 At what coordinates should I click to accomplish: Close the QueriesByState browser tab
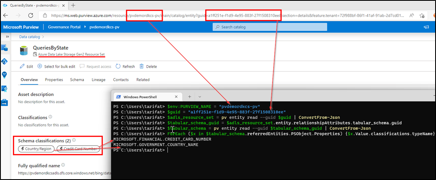[63, 5]
